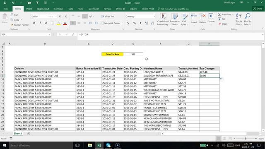Viewport: 265px width, 149px height.
Task: Apply the red font color A
Action: (x=65, y=23)
